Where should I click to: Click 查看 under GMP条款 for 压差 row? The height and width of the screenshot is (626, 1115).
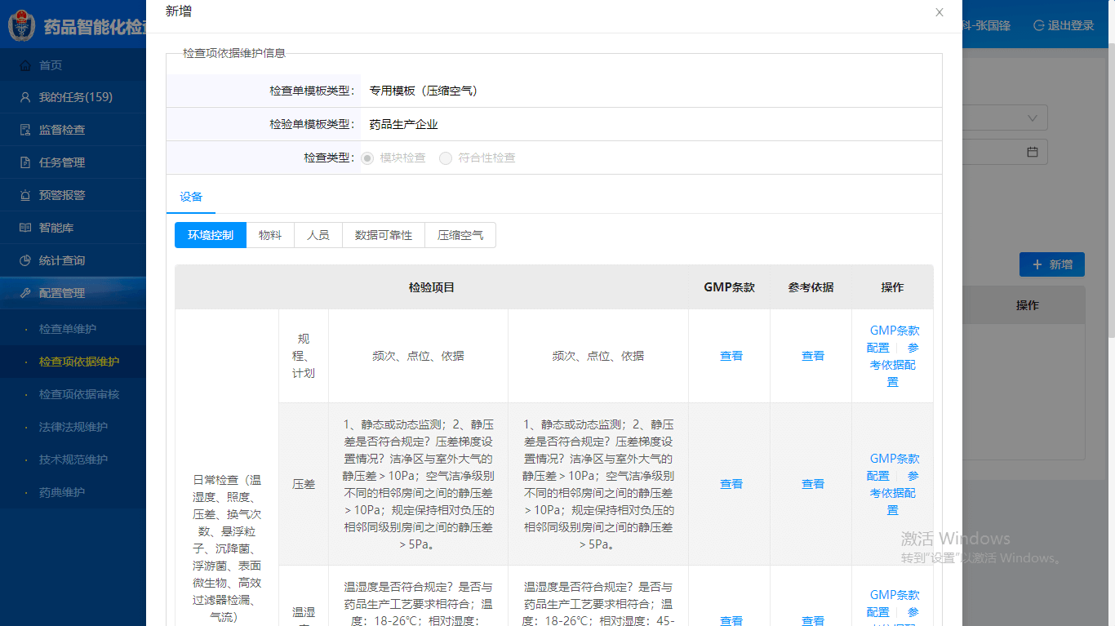tap(731, 484)
